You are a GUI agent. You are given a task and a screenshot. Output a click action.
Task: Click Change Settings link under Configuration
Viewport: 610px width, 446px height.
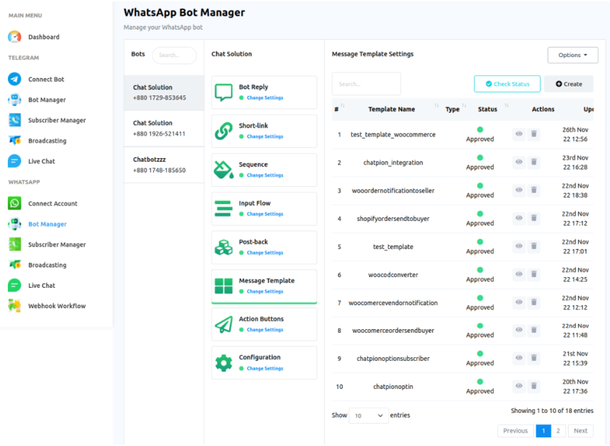[265, 368]
